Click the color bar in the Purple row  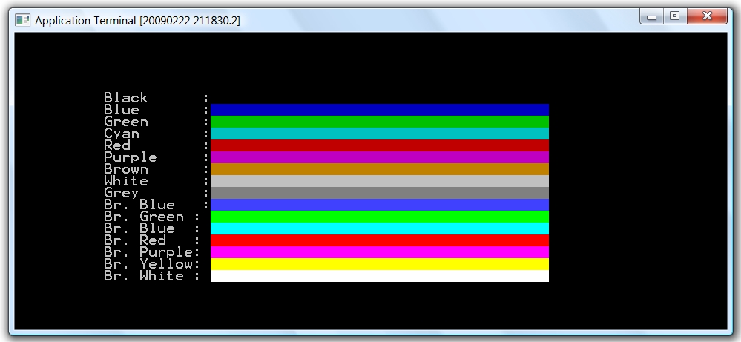(x=379, y=157)
